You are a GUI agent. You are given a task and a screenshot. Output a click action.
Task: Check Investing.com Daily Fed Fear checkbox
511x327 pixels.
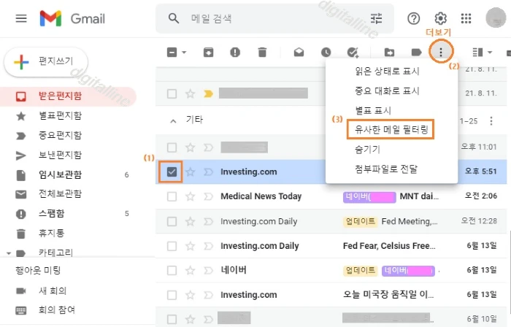coord(172,246)
